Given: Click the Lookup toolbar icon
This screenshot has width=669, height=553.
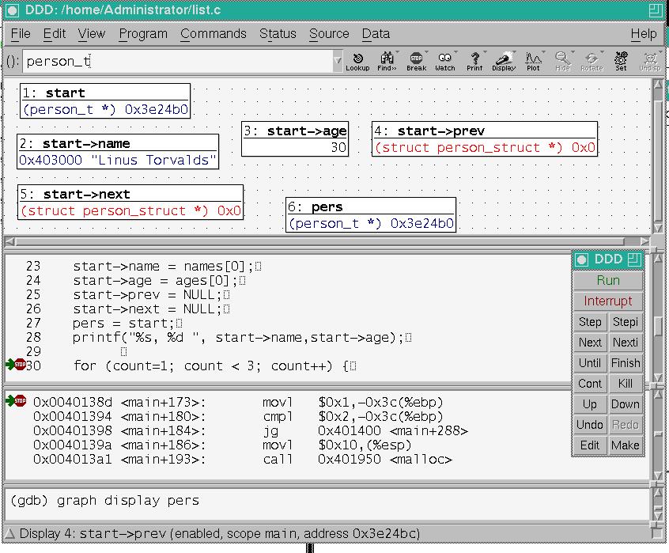Looking at the screenshot, I should click(357, 62).
